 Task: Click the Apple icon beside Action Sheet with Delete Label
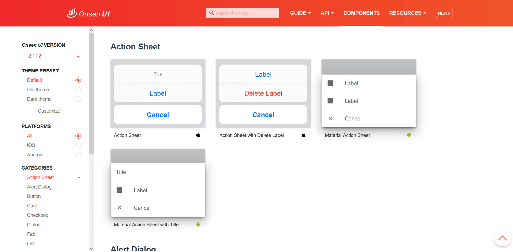click(303, 135)
